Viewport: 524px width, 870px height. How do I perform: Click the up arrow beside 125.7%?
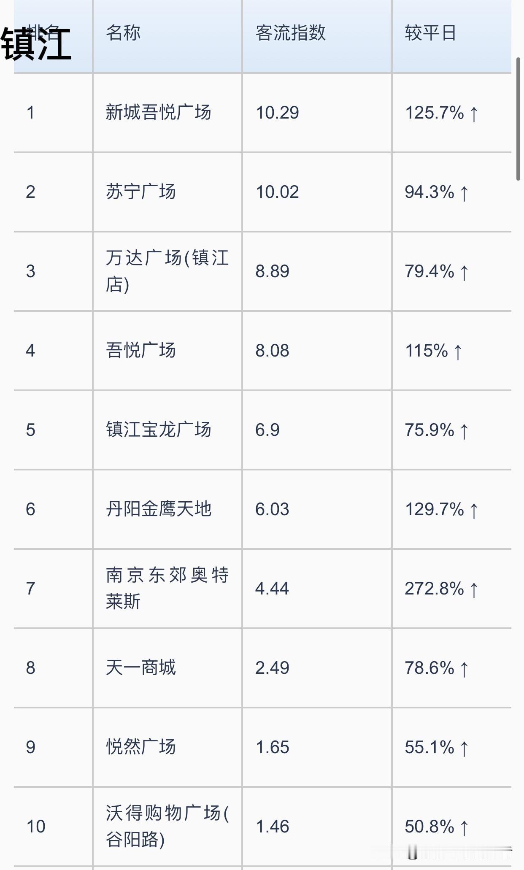[474, 113]
